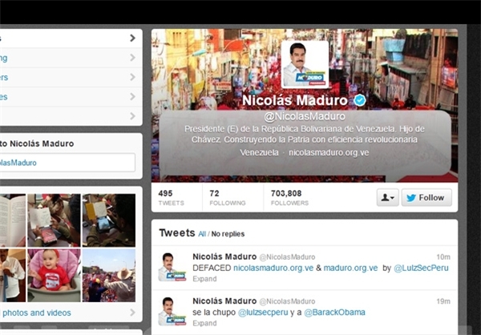Open Nicolás Maduro's profile picture in header

[x=305, y=64]
